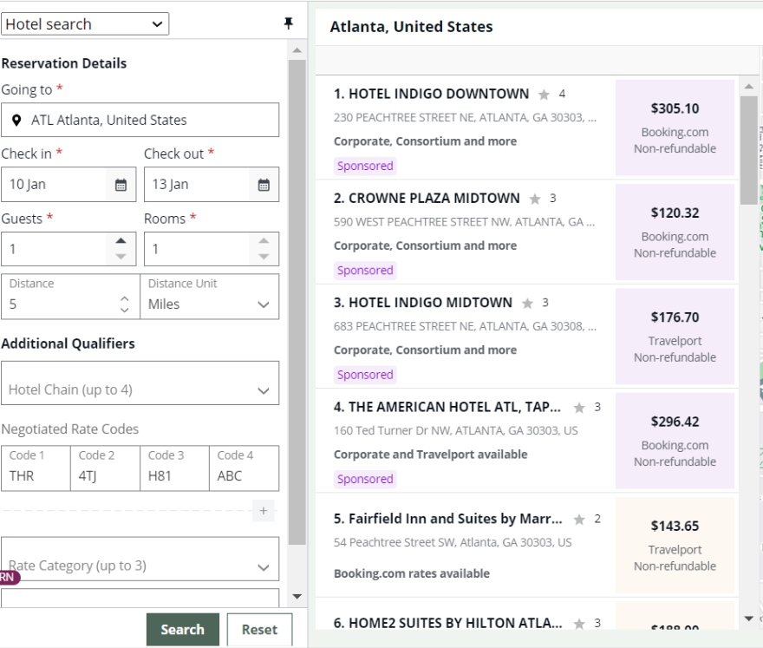Click the Code 3 field containing H81
This screenshot has width=763, height=648.
[x=174, y=468]
